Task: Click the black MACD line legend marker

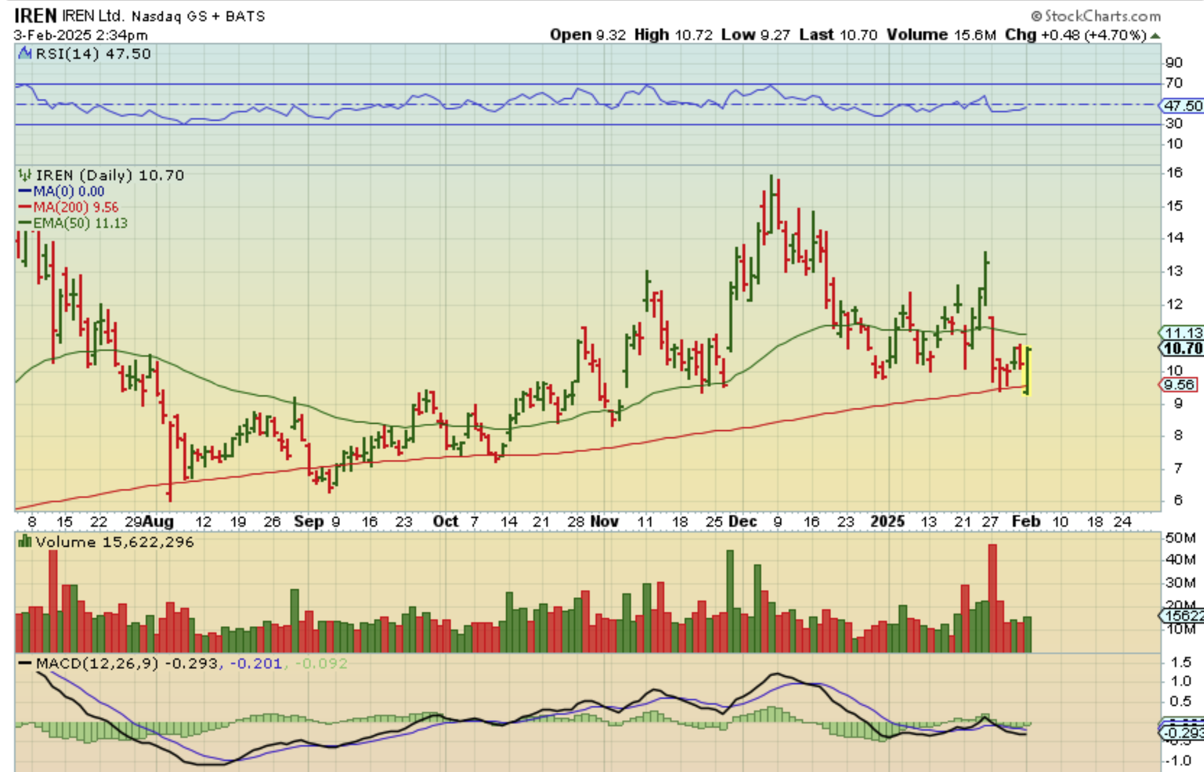Action: [25, 664]
